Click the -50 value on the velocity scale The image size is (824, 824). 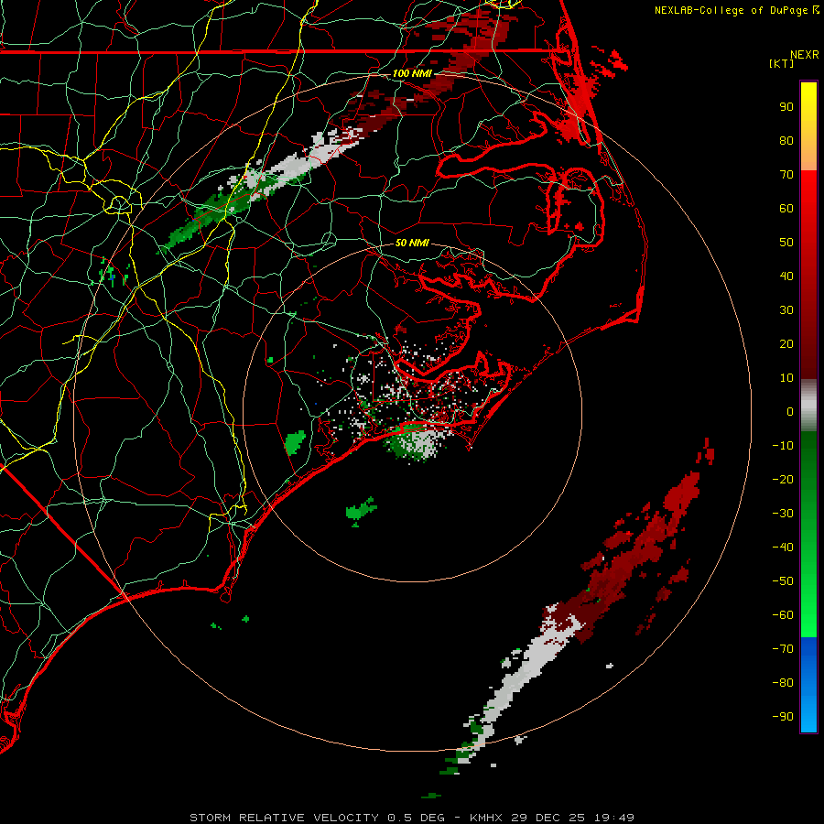tap(783, 581)
